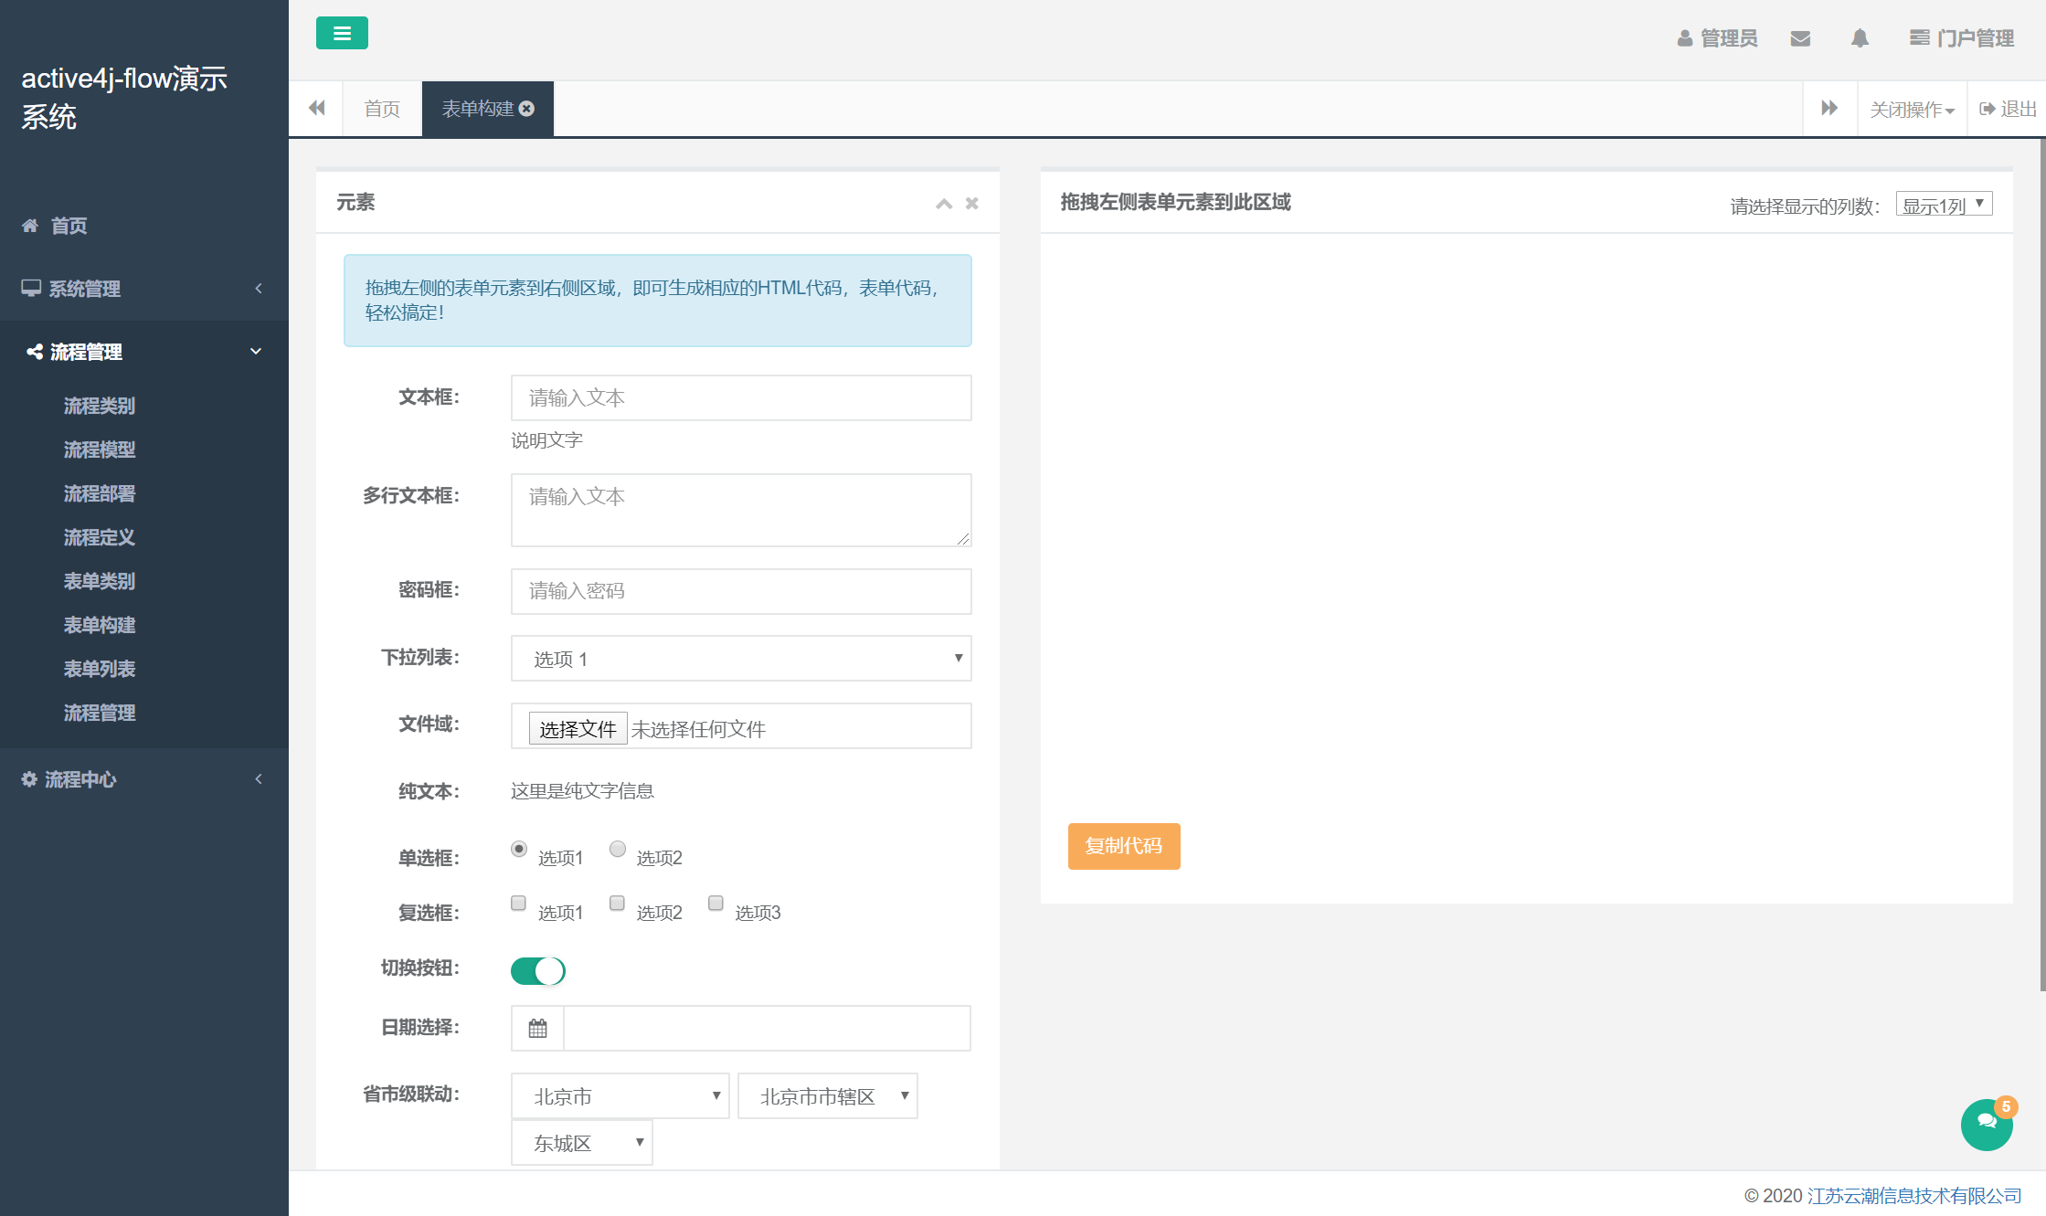Open the 关闭操作 dropdown menu
Image resolution: width=2046 pixels, height=1216 pixels.
1912,110
